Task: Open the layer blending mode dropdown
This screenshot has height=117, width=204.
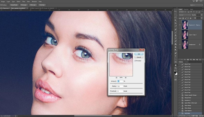Action: tap(184, 15)
